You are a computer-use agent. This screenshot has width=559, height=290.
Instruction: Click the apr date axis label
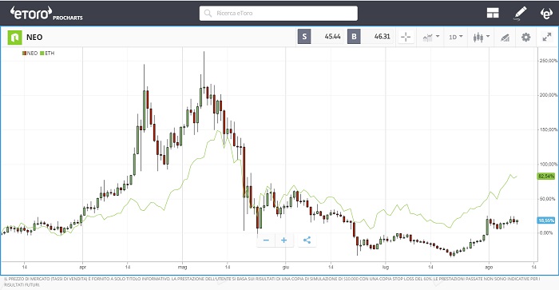point(83,267)
